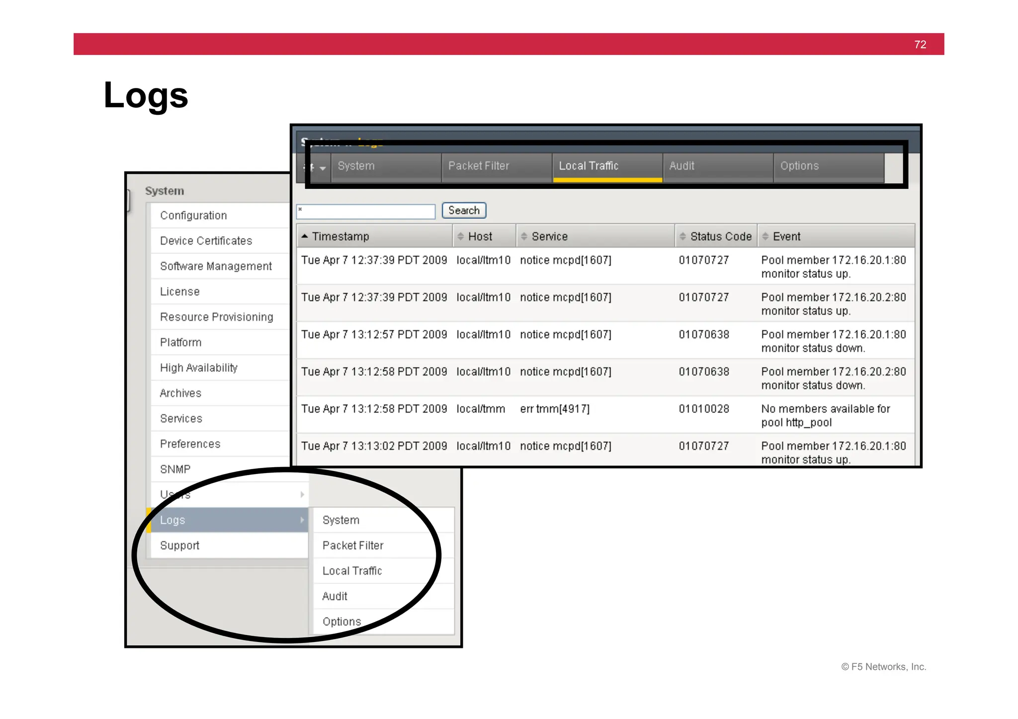The height and width of the screenshot is (719, 1018).
Task: Open the Preferences menu entry
Action: click(221, 444)
